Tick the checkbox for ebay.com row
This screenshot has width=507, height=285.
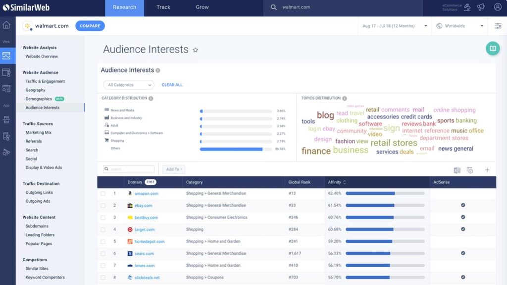tap(103, 206)
